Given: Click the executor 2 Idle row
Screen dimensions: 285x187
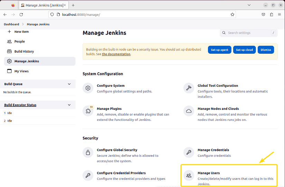Looking at the screenshot, I should [38, 121].
